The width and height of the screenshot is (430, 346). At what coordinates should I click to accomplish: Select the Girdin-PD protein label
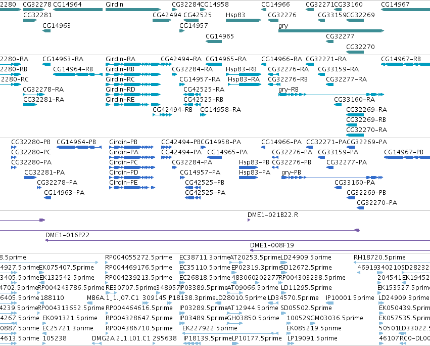pos(124,172)
